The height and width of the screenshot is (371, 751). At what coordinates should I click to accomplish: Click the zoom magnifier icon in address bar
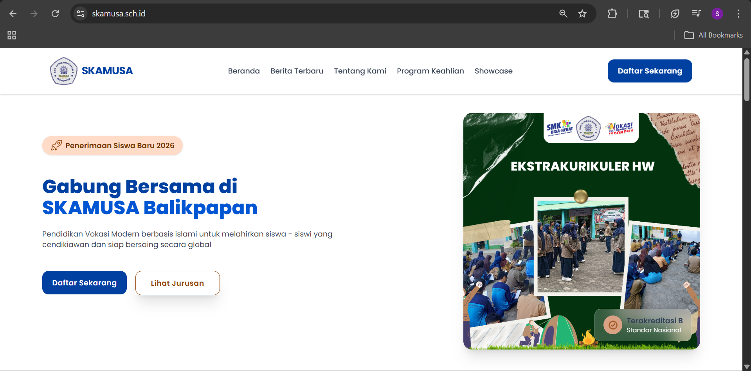(x=563, y=14)
